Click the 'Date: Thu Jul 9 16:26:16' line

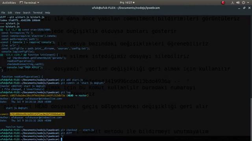click(x=26, y=102)
